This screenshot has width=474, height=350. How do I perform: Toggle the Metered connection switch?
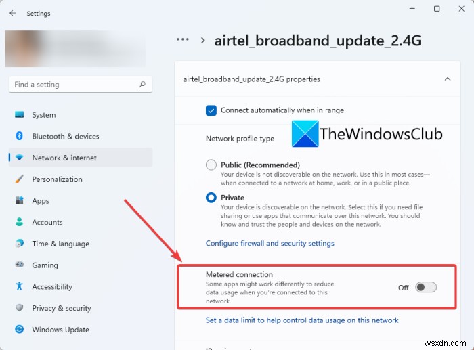(426, 287)
